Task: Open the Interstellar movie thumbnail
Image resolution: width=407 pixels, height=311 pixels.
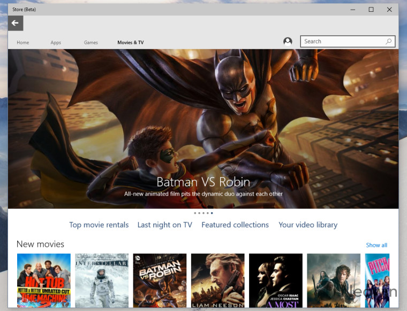Action: pos(102,281)
